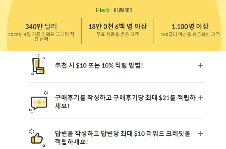Open the 답변을 작성하고 $10 리워드 크레딧 title

(122, 138)
